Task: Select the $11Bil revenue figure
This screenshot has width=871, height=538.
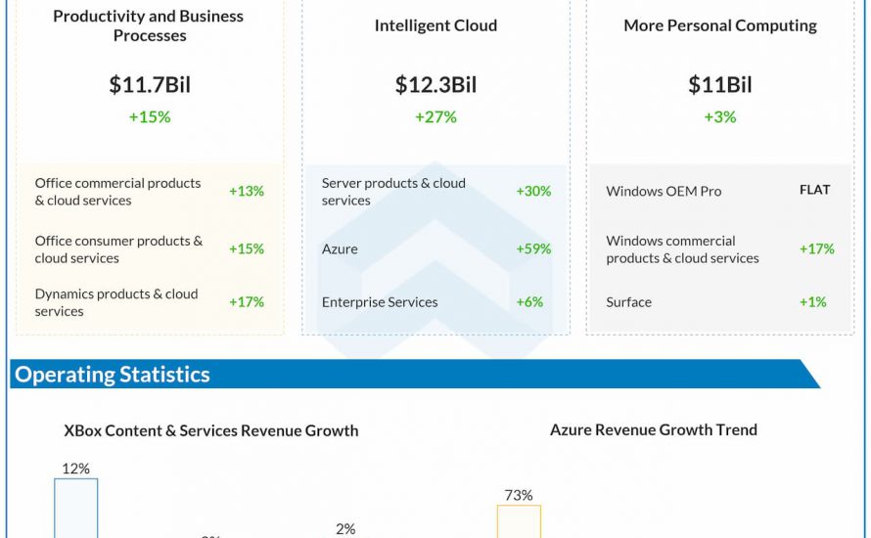Action: click(x=720, y=85)
